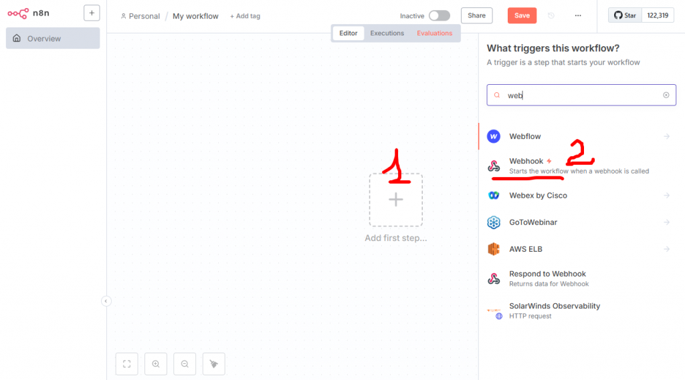The image size is (685, 380).
Task: Choose SolarWinds Observability title
Action: coord(555,307)
